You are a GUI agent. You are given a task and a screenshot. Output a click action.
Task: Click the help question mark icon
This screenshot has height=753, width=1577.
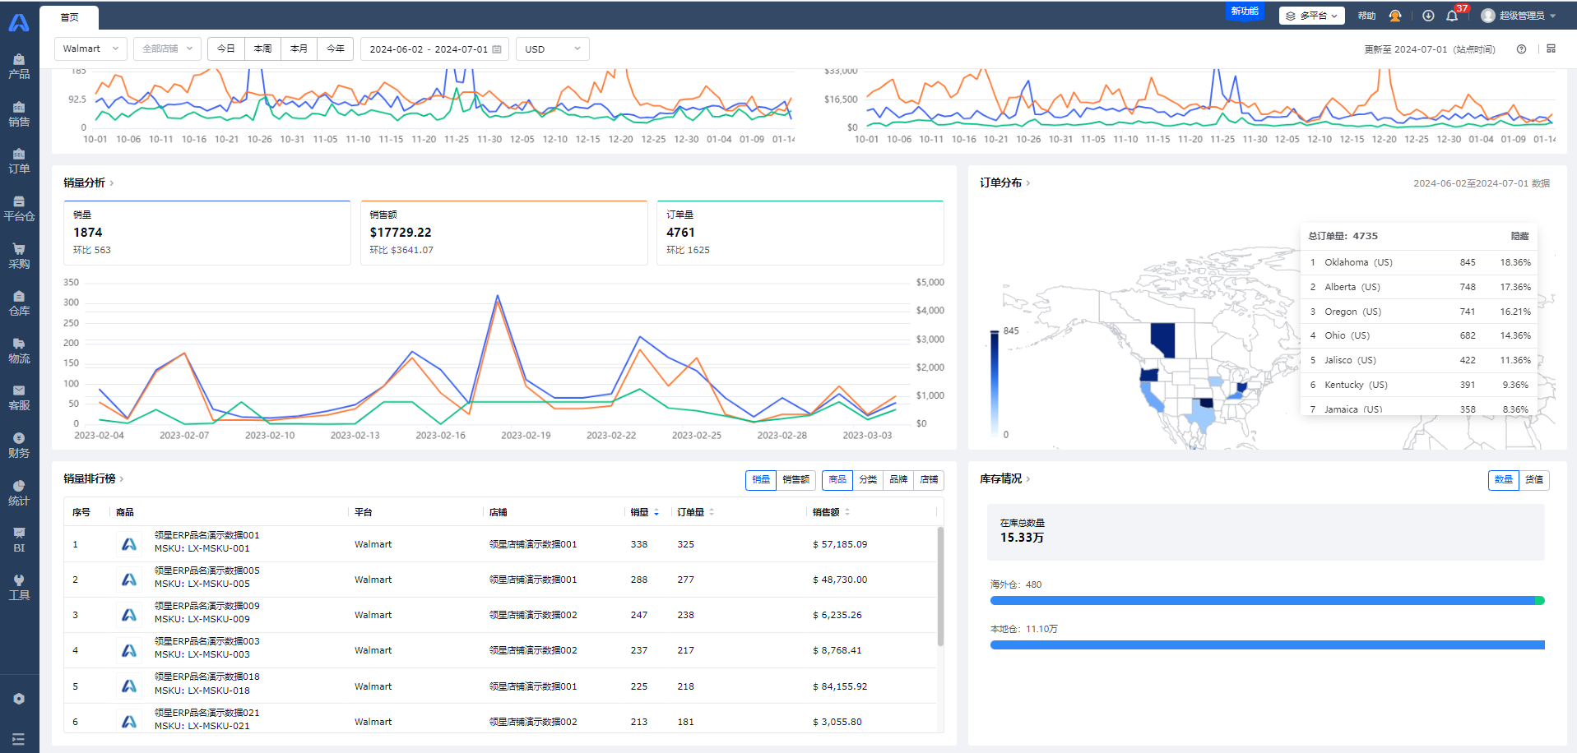[x=1521, y=49]
